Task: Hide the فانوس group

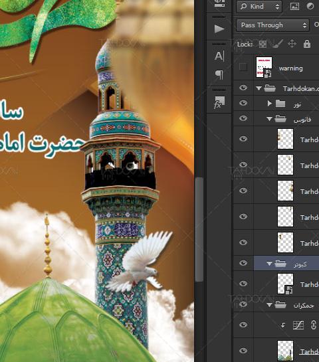Action: click(243, 118)
